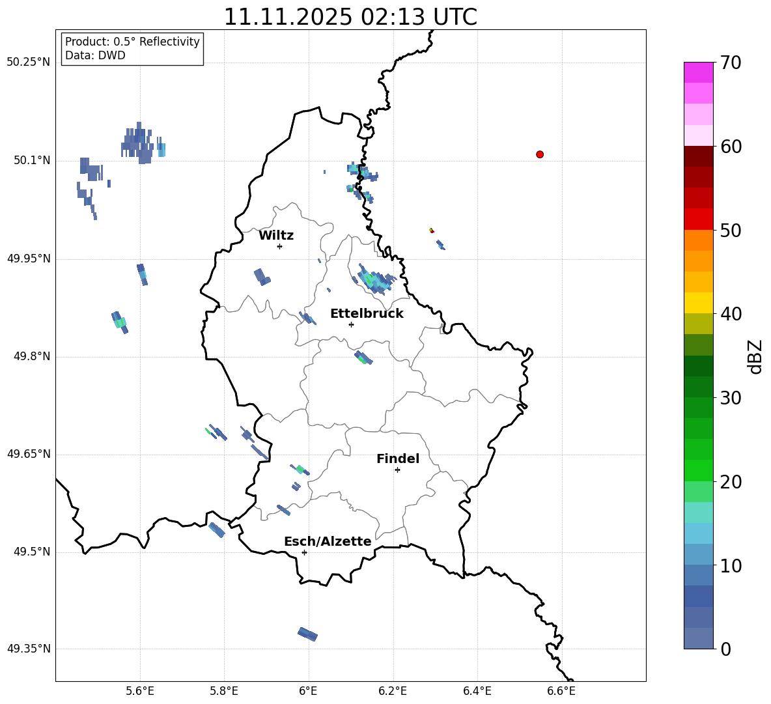Click the 10 value on the colorbar
Image resolution: width=771 pixels, height=704 pixels.
pos(731,565)
